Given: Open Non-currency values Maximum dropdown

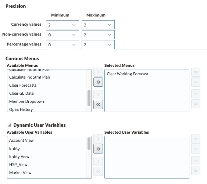Looking at the screenshot, I should point(98,35).
